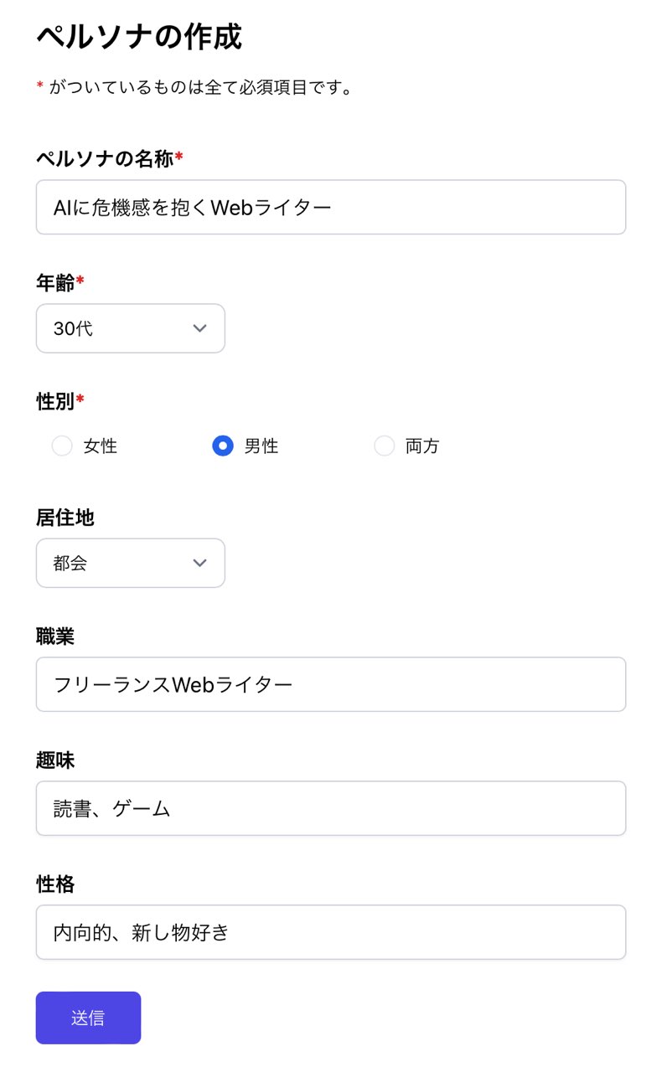Click the ペルソナの作成 page heading
The width and height of the screenshot is (672, 1072).
[x=139, y=38]
